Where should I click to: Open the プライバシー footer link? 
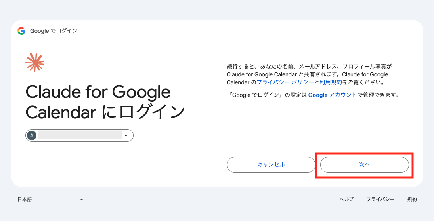pyautogui.click(x=380, y=199)
